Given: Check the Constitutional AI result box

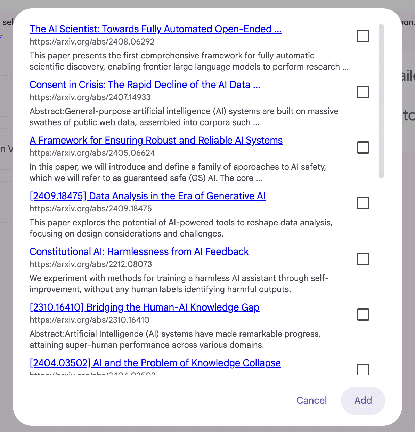Looking at the screenshot, I should (363, 259).
